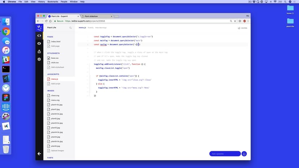Image resolution: width=299 pixels, height=168 pixels.
Task: Open the code editor view icon
Action: click(39, 35)
